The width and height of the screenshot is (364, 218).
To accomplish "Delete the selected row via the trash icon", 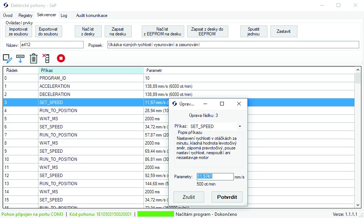I will click(x=34, y=58).
